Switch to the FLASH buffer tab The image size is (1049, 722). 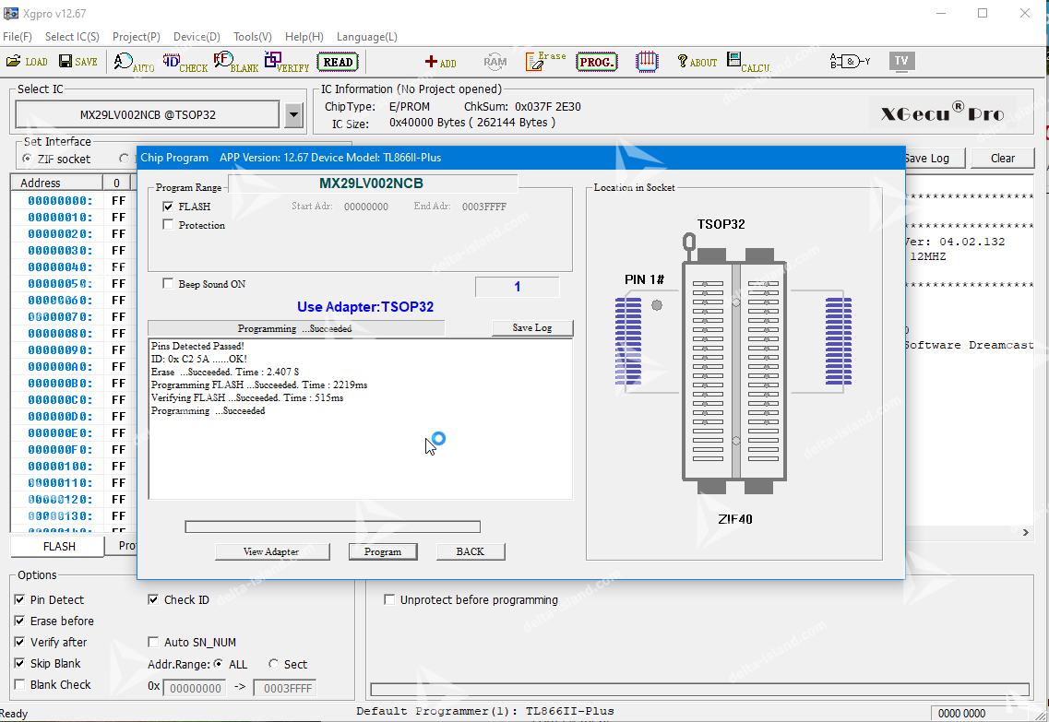coord(59,546)
